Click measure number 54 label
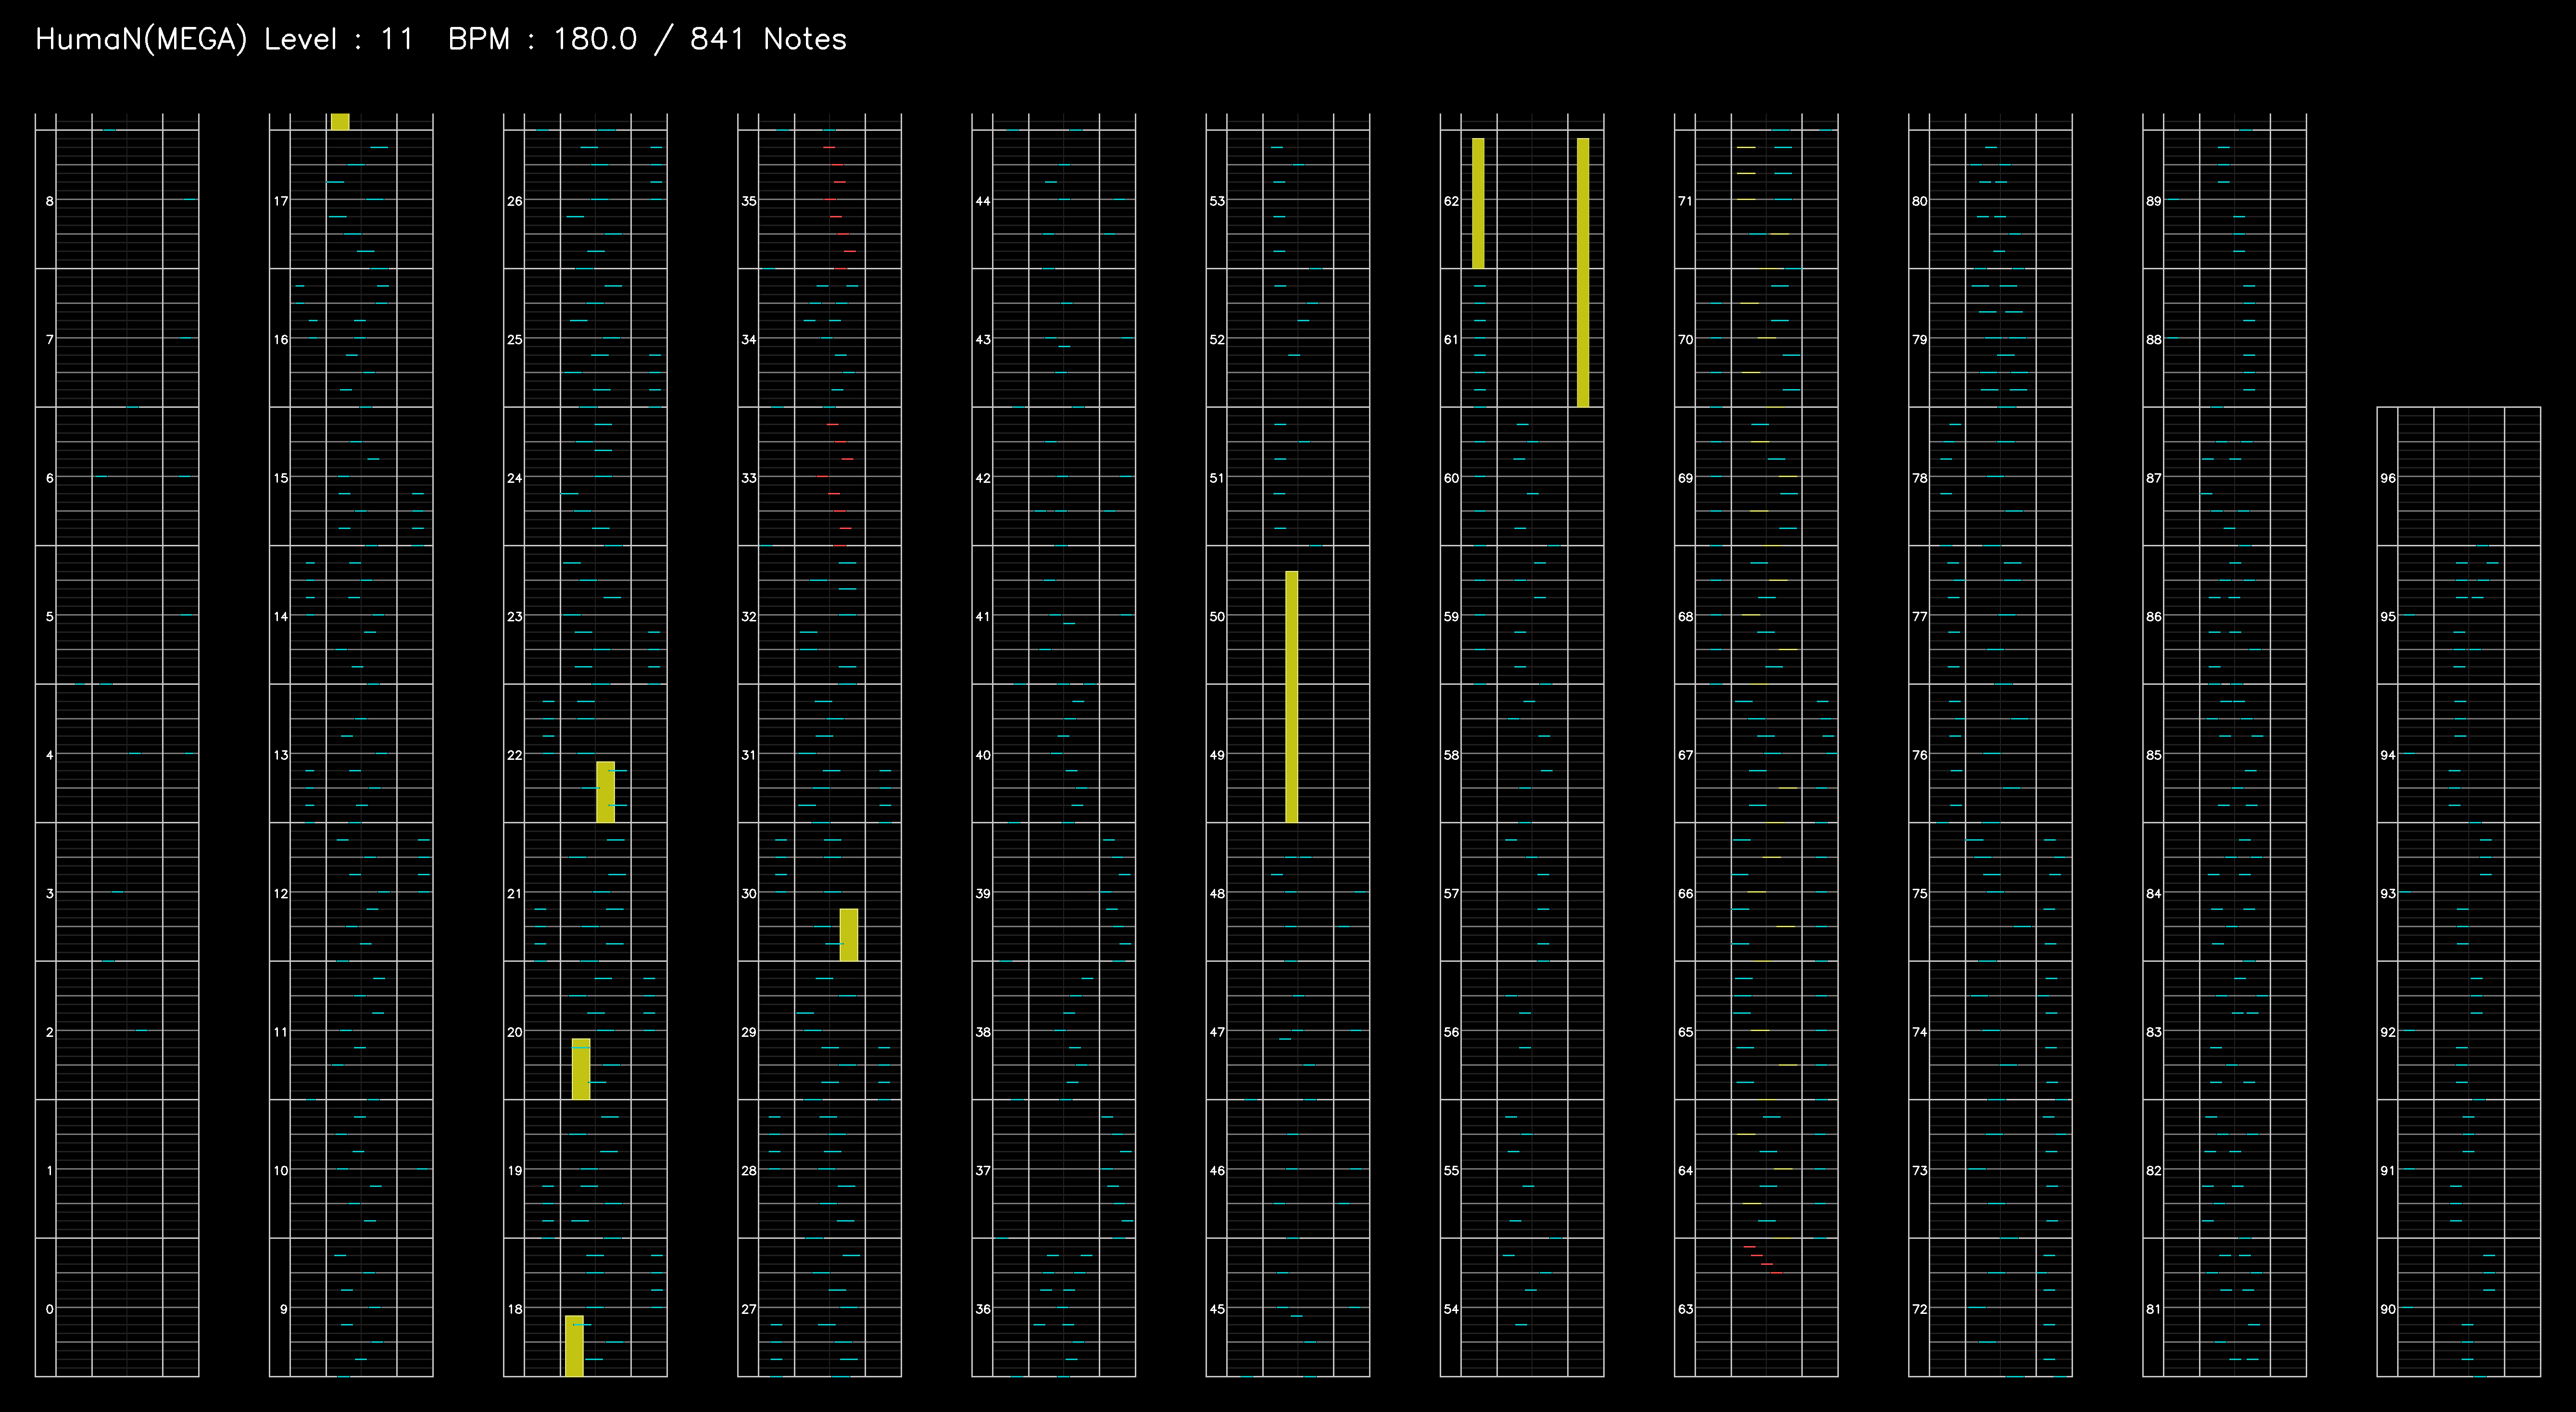The height and width of the screenshot is (1412, 2576). 1451,1309
